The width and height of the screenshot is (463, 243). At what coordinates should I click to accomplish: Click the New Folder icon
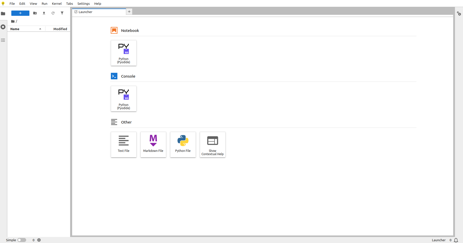(35, 13)
